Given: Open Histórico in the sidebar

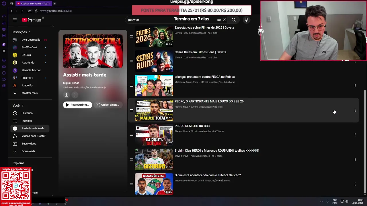Looking at the screenshot, I should 30,113.
